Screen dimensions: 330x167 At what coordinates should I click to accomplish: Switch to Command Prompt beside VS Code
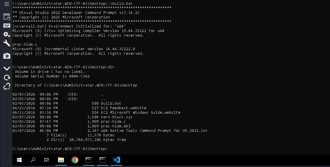(102, 160)
